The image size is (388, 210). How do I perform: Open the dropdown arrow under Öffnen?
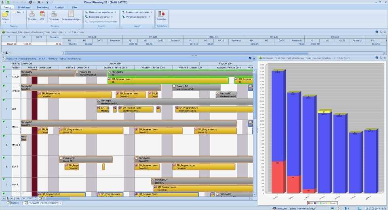coord(5,22)
